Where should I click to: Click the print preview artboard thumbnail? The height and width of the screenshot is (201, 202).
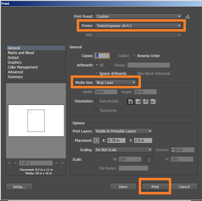pyautogui.click(x=36, y=121)
